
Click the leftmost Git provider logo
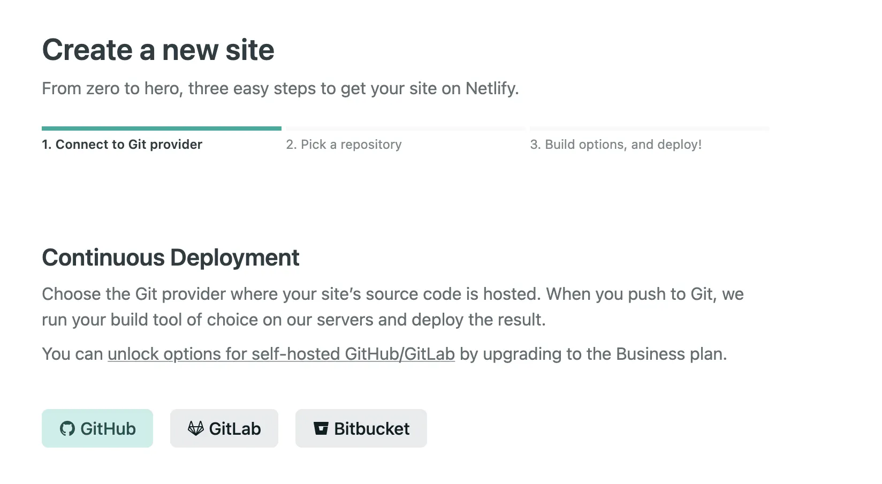[67, 428]
